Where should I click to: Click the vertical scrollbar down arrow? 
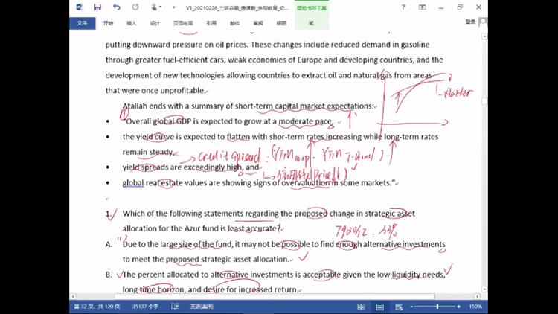[x=484, y=289]
